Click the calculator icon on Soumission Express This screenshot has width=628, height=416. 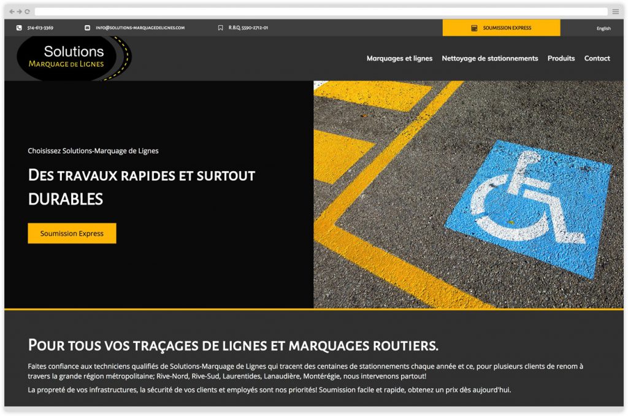coord(474,28)
